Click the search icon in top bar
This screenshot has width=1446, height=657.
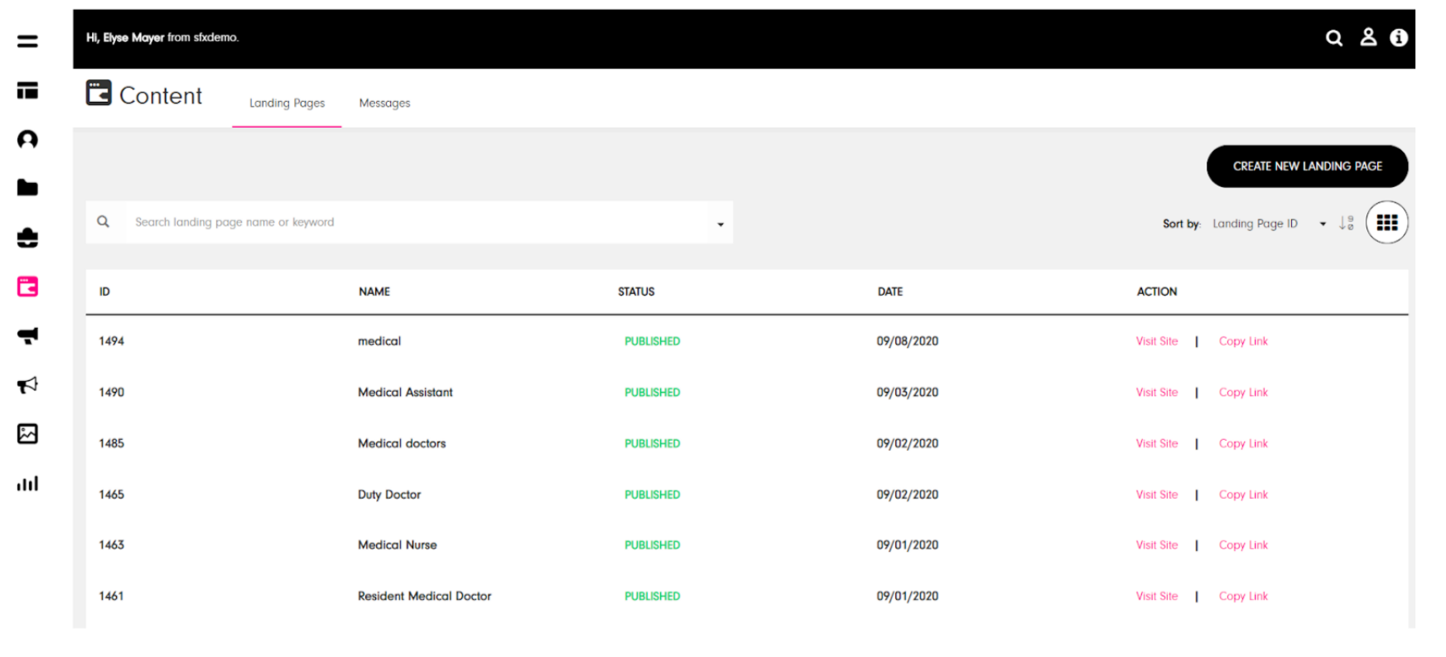(1333, 38)
